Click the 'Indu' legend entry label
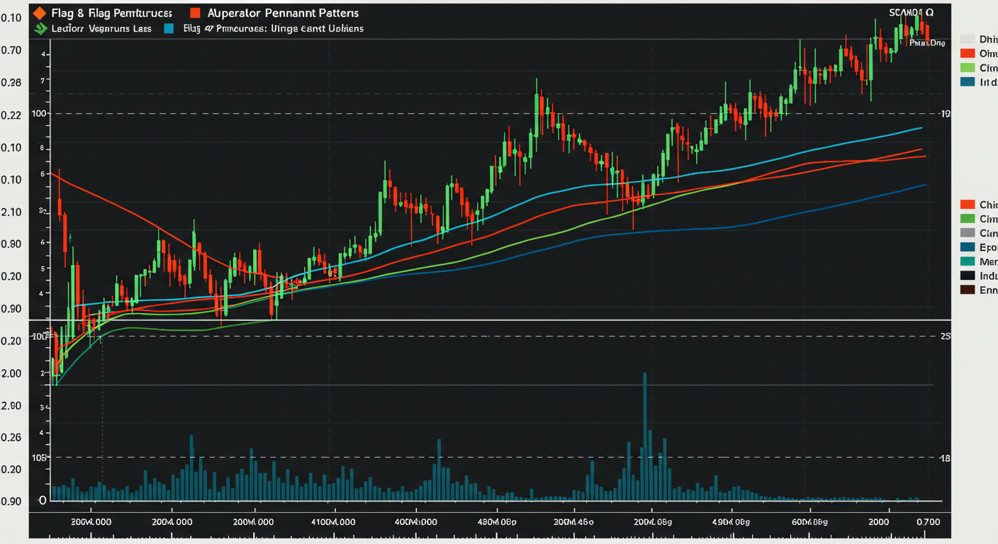998x544 pixels. 988,276
